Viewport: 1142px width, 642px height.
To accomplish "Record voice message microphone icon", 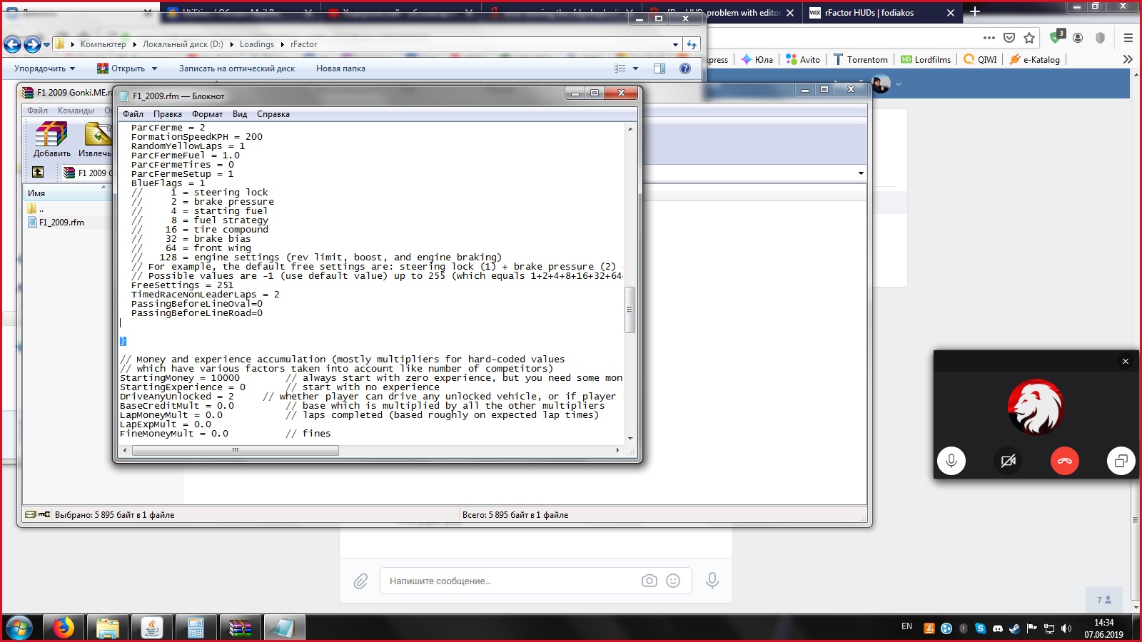I will pos(712,581).
